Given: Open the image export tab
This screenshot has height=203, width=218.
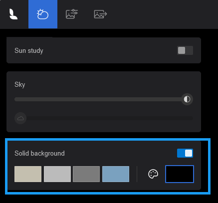Looking at the screenshot, I should click(x=100, y=14).
